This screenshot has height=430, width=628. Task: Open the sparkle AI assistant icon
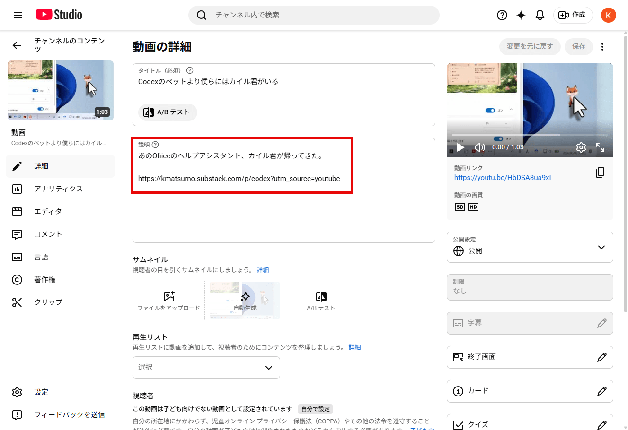pyautogui.click(x=521, y=15)
